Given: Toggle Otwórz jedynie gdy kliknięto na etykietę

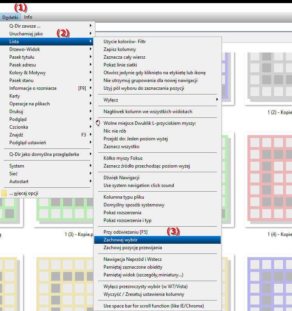Looking at the screenshot, I should pos(157,73).
